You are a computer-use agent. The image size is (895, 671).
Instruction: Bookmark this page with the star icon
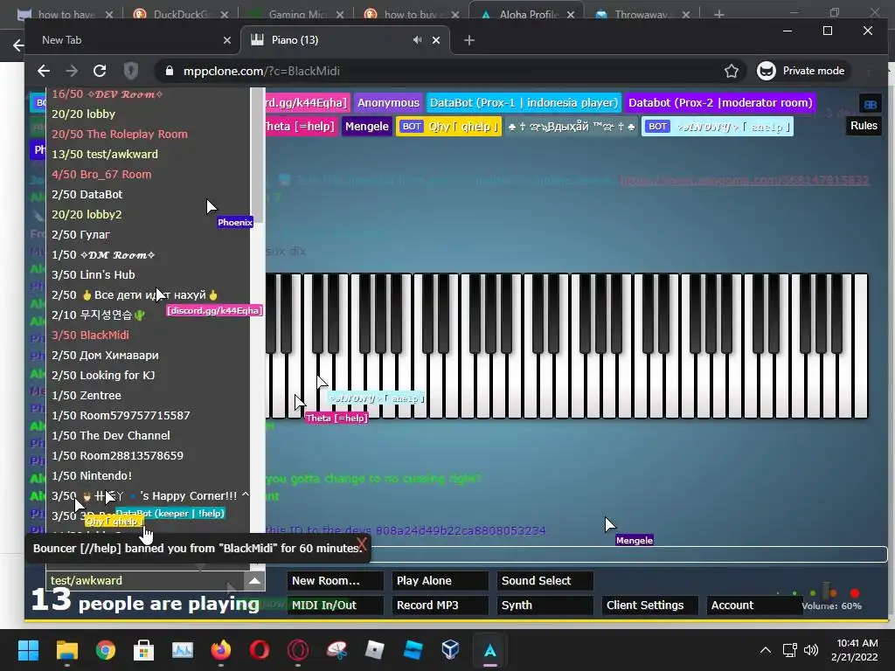(x=732, y=71)
